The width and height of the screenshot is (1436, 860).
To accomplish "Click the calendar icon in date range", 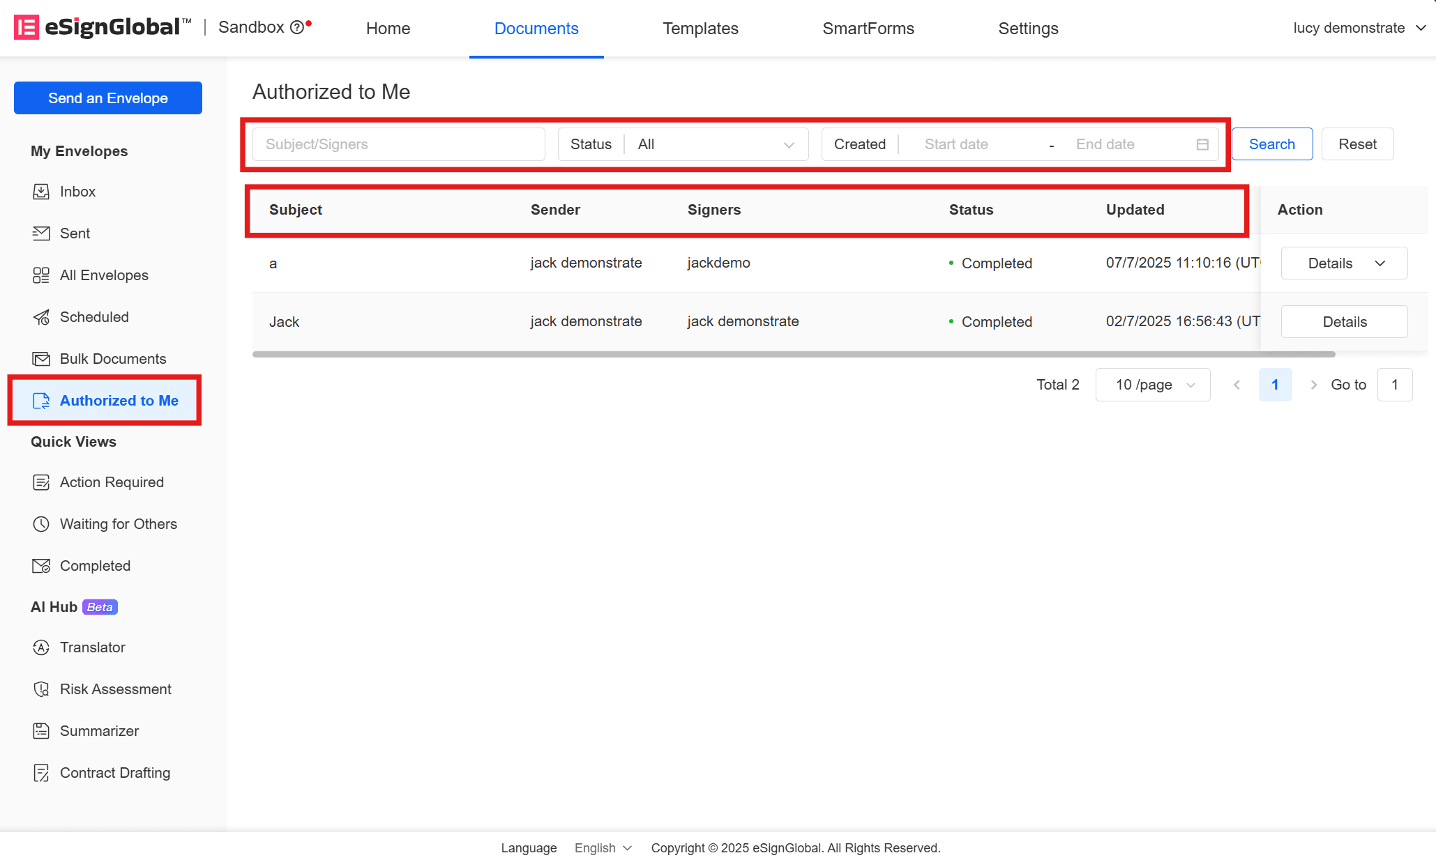I will [1202, 144].
